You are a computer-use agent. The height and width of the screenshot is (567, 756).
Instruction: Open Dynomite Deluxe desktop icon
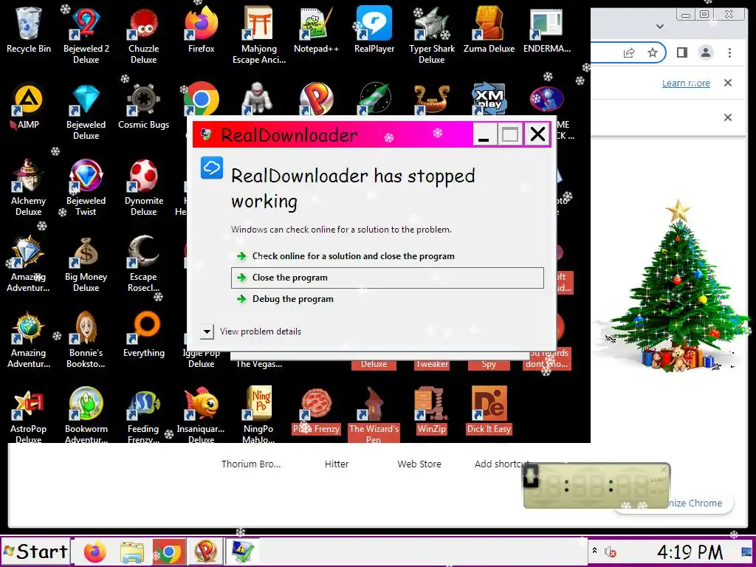click(x=144, y=188)
